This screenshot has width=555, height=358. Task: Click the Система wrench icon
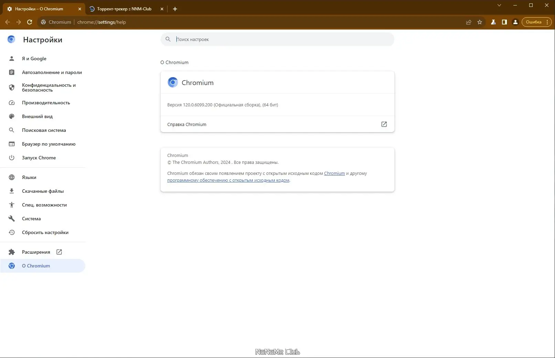coord(12,219)
